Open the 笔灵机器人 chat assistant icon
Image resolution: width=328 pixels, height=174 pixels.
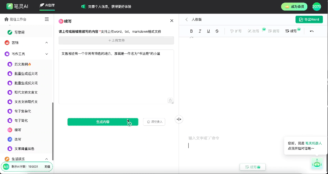[x=317, y=163]
